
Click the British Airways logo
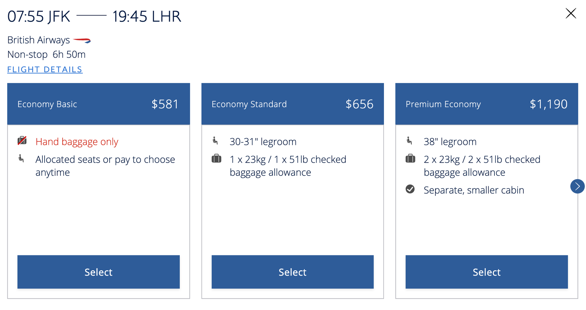pyautogui.click(x=82, y=40)
